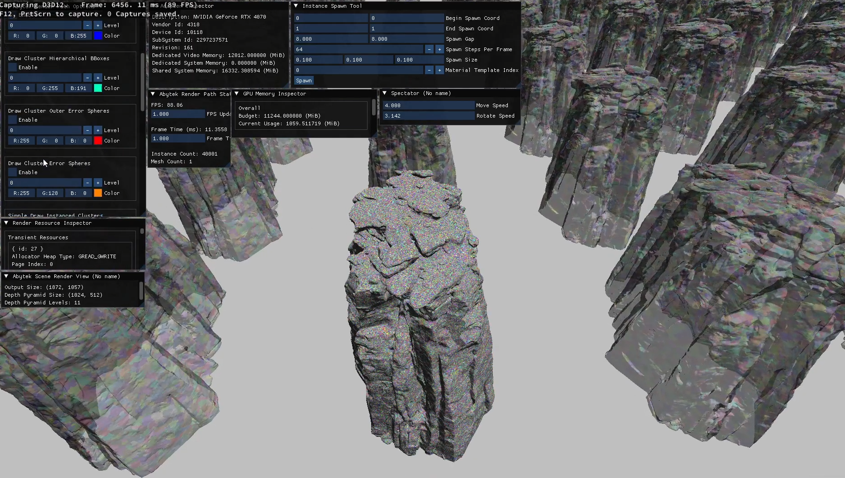Click Material Template Index value field
The height and width of the screenshot is (478, 845).
(x=358, y=70)
